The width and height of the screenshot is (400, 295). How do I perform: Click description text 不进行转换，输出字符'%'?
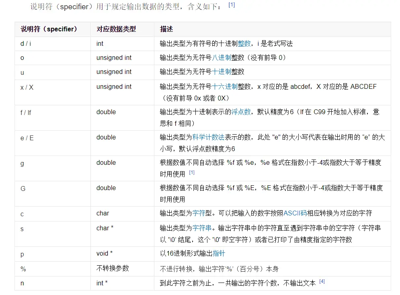tap(197, 269)
